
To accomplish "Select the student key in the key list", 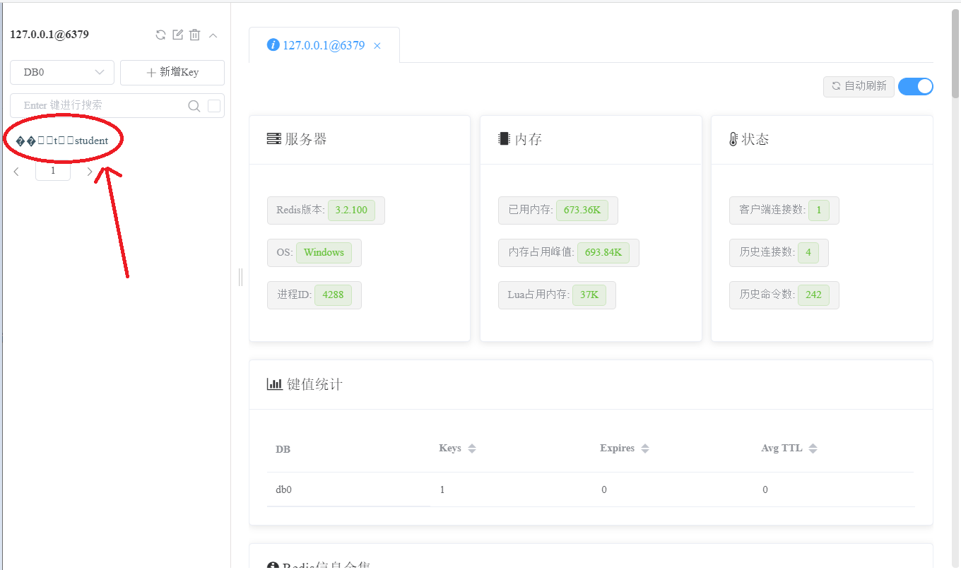I will coord(64,141).
